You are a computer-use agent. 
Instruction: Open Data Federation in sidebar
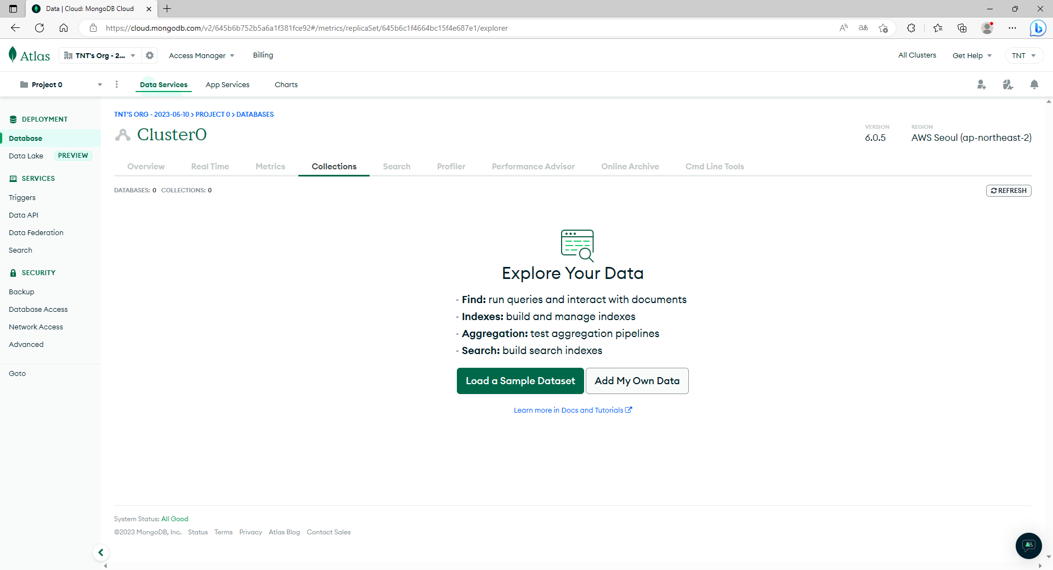pyautogui.click(x=36, y=232)
